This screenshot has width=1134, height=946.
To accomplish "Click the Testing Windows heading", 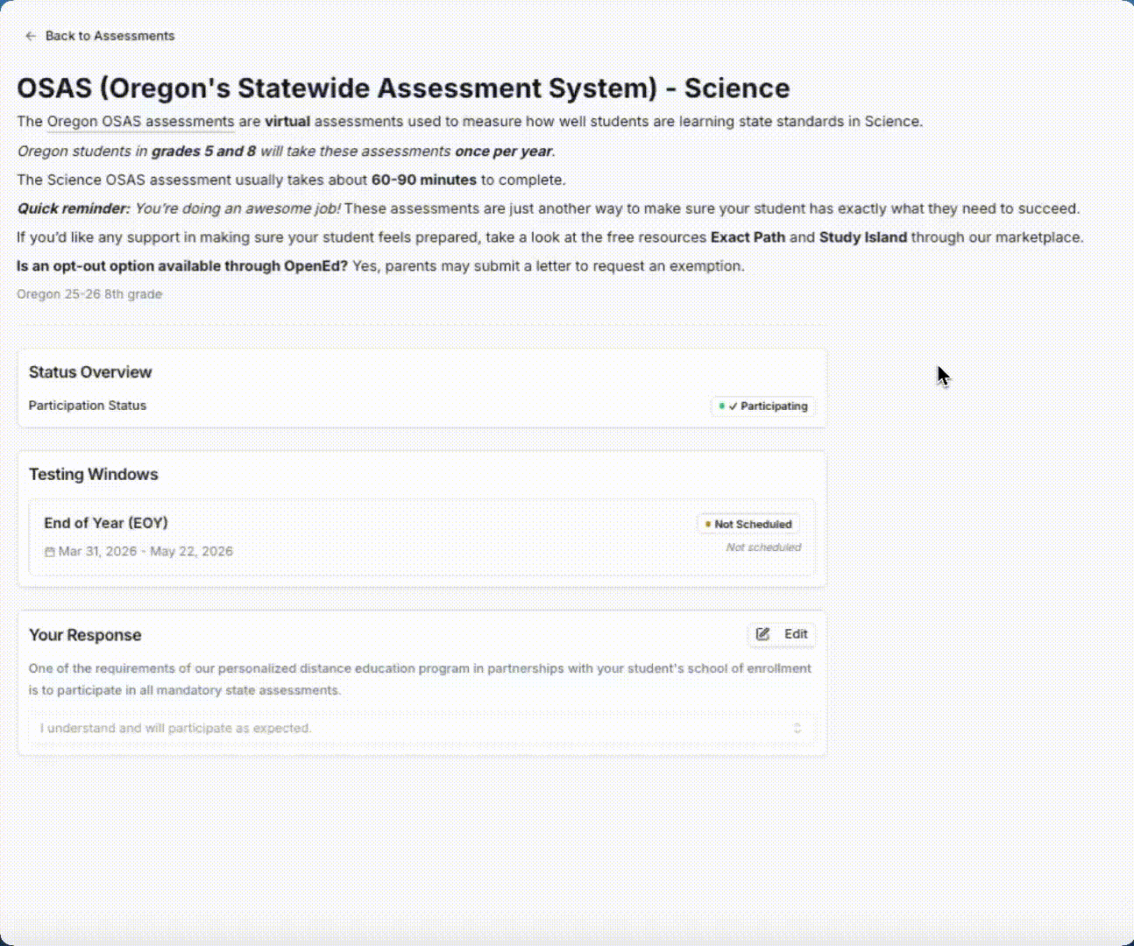I will 94,475.
